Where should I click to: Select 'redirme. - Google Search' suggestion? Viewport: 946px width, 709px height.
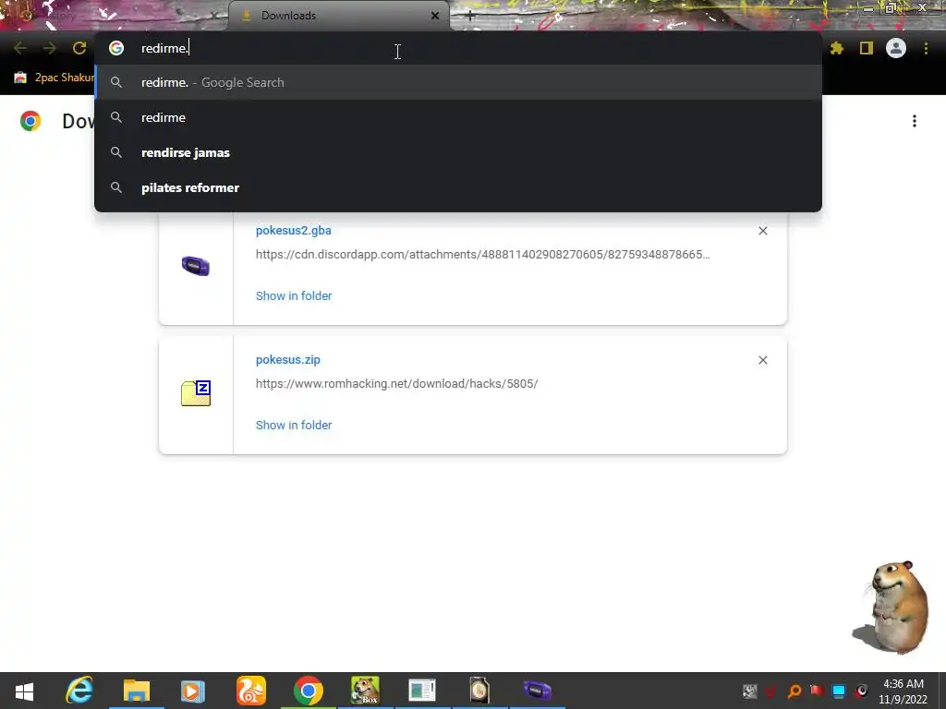point(458,82)
